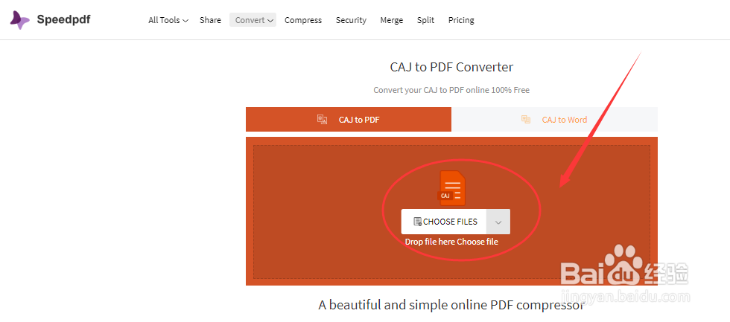Click the 'CAJ to PDF Converter' heading

point(451,67)
